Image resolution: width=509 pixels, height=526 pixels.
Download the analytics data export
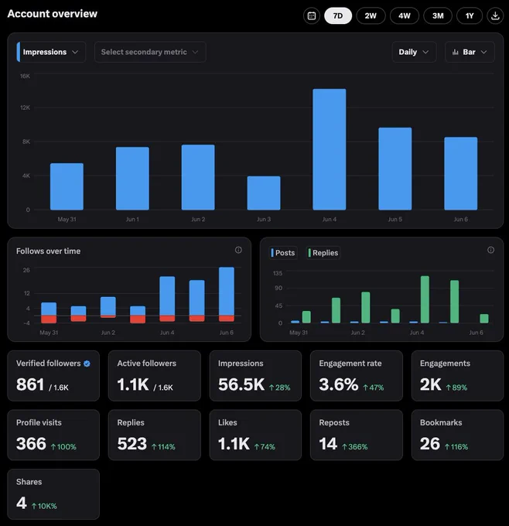pos(495,15)
